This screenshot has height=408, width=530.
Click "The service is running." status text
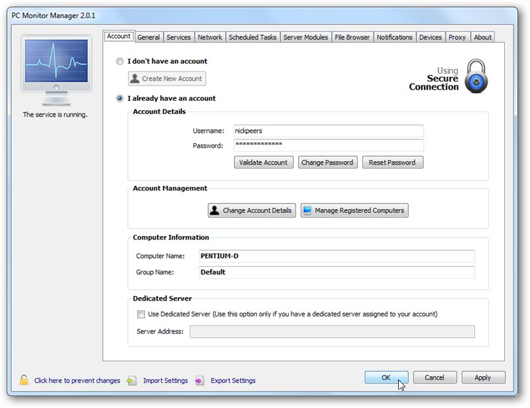(55, 115)
